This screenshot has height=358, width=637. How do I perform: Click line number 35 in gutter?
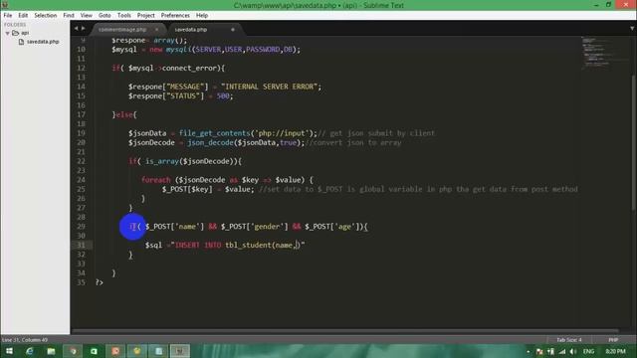(81, 282)
